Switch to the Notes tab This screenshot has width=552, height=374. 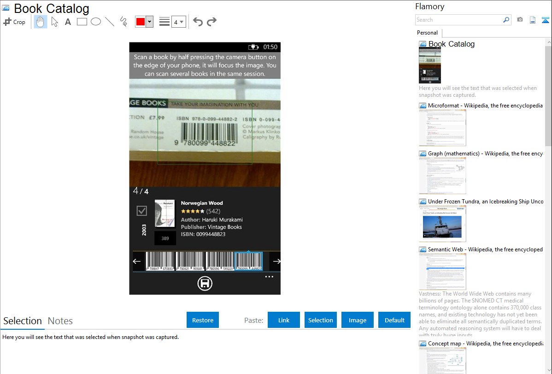click(60, 321)
